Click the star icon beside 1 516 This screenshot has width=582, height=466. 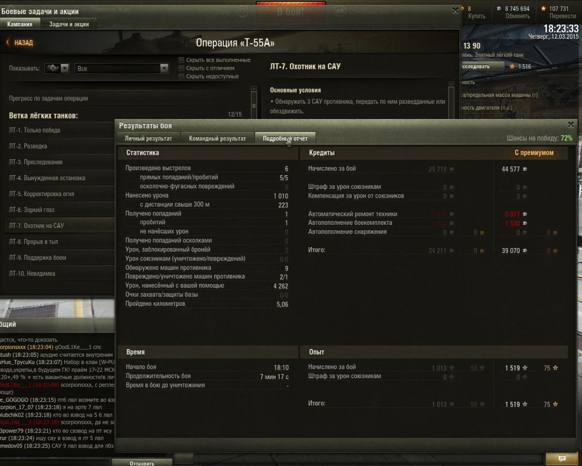(x=512, y=67)
